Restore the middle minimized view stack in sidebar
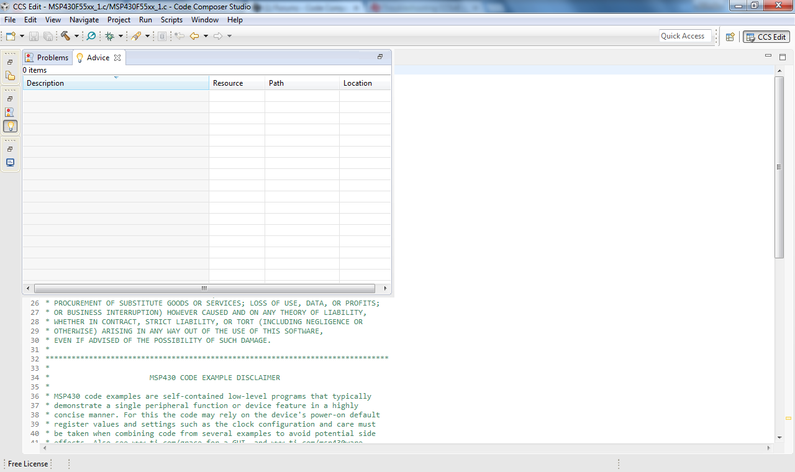The height and width of the screenshot is (472, 795). [10, 99]
